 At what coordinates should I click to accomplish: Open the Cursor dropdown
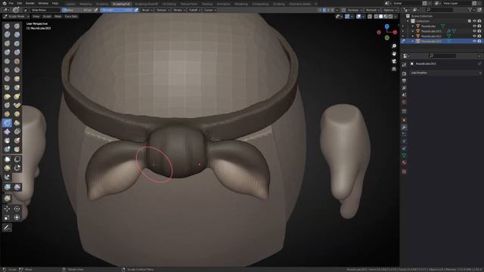tap(209, 10)
